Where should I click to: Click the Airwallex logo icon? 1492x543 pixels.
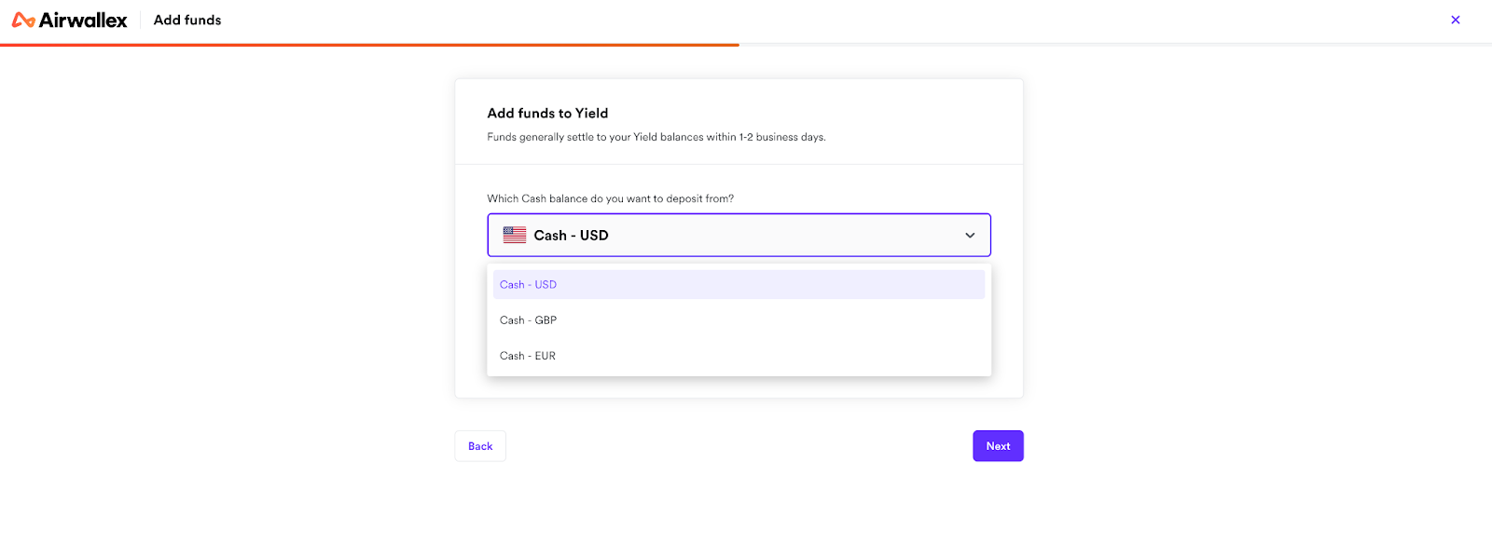(23, 20)
